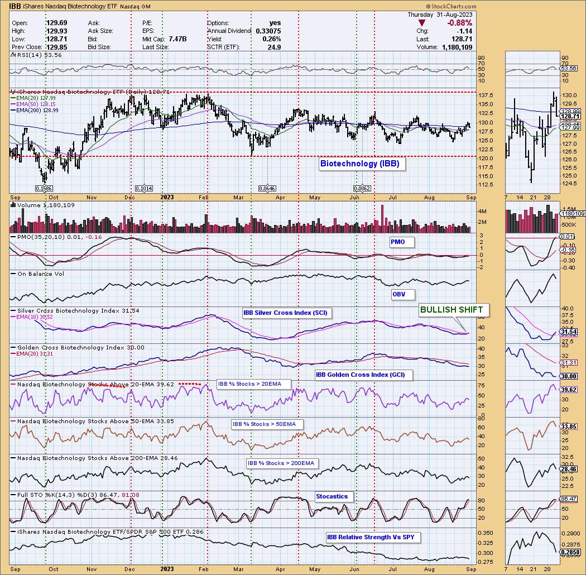The image size is (586, 575).
Task: Click the High value 129.93
Action: pyautogui.click(x=56, y=31)
